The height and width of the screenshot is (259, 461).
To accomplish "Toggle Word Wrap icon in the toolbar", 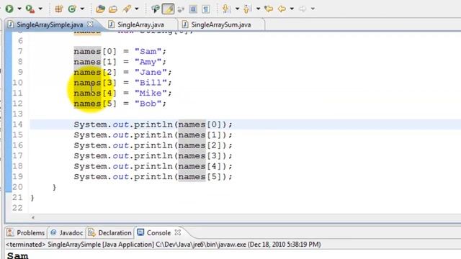I will coord(181,9).
